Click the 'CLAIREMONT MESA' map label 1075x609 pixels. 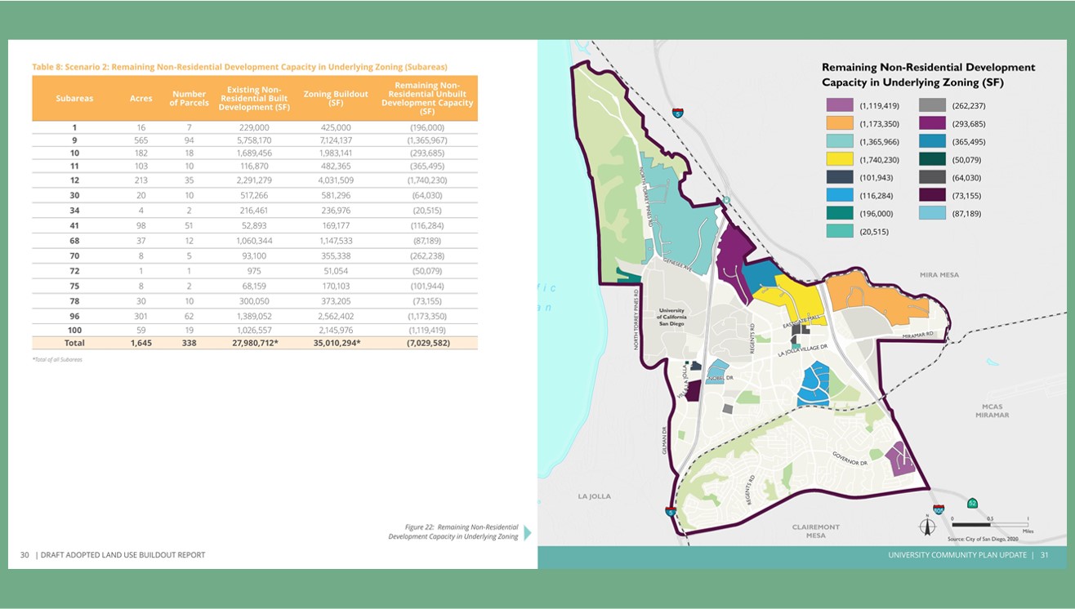(x=815, y=531)
